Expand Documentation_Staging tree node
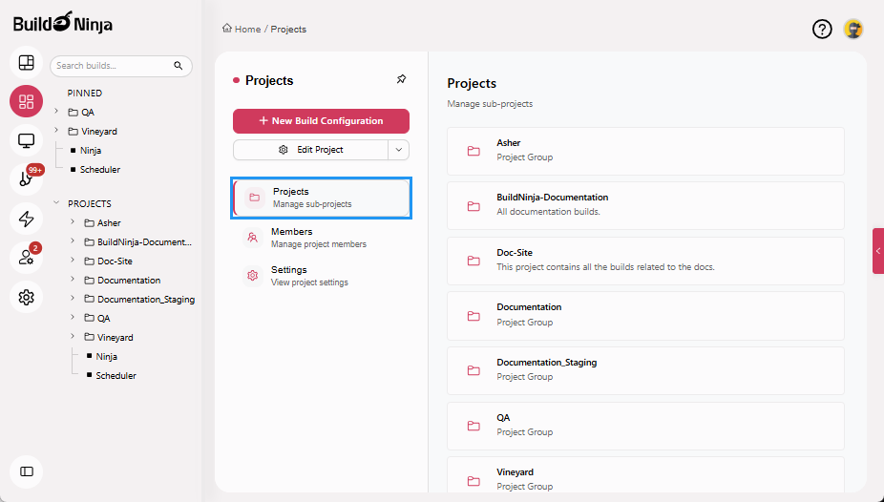Screen dimensions: 884x502 [73, 299]
